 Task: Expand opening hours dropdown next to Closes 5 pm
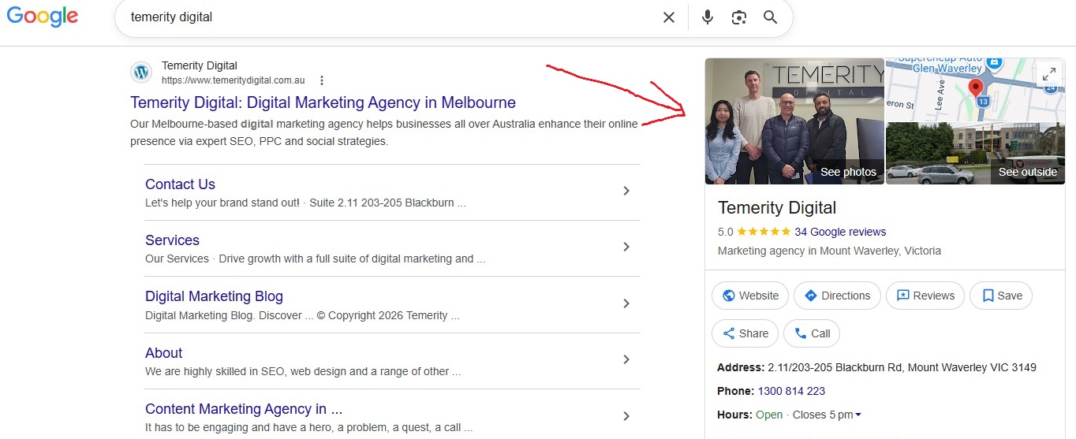858,415
